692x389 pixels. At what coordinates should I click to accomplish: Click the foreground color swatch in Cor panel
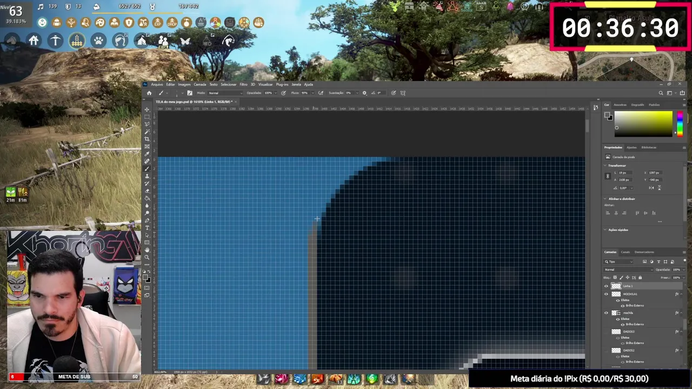(x=607, y=115)
